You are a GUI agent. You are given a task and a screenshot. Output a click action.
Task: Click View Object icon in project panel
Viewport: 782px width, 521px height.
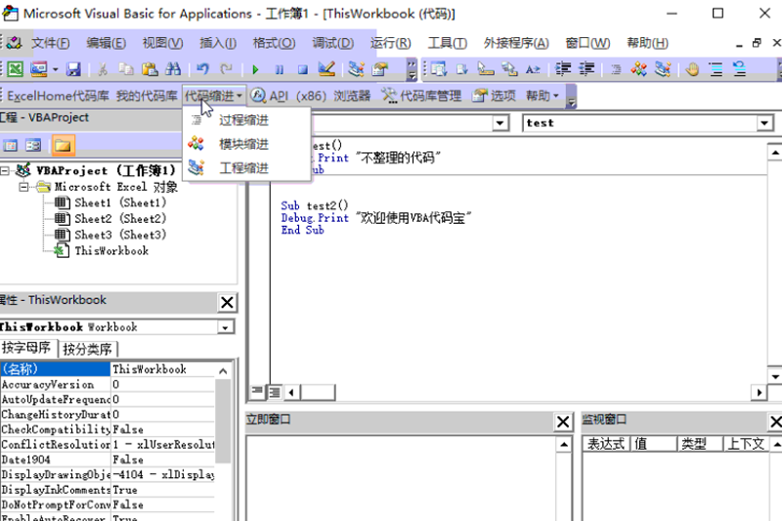click(x=33, y=146)
